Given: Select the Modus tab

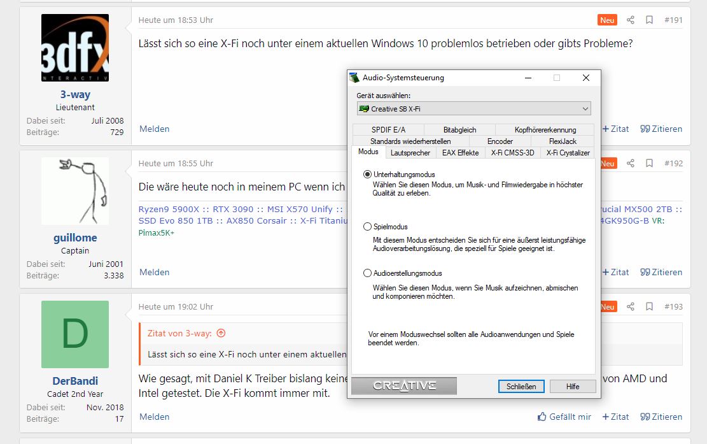Looking at the screenshot, I should pos(368,152).
